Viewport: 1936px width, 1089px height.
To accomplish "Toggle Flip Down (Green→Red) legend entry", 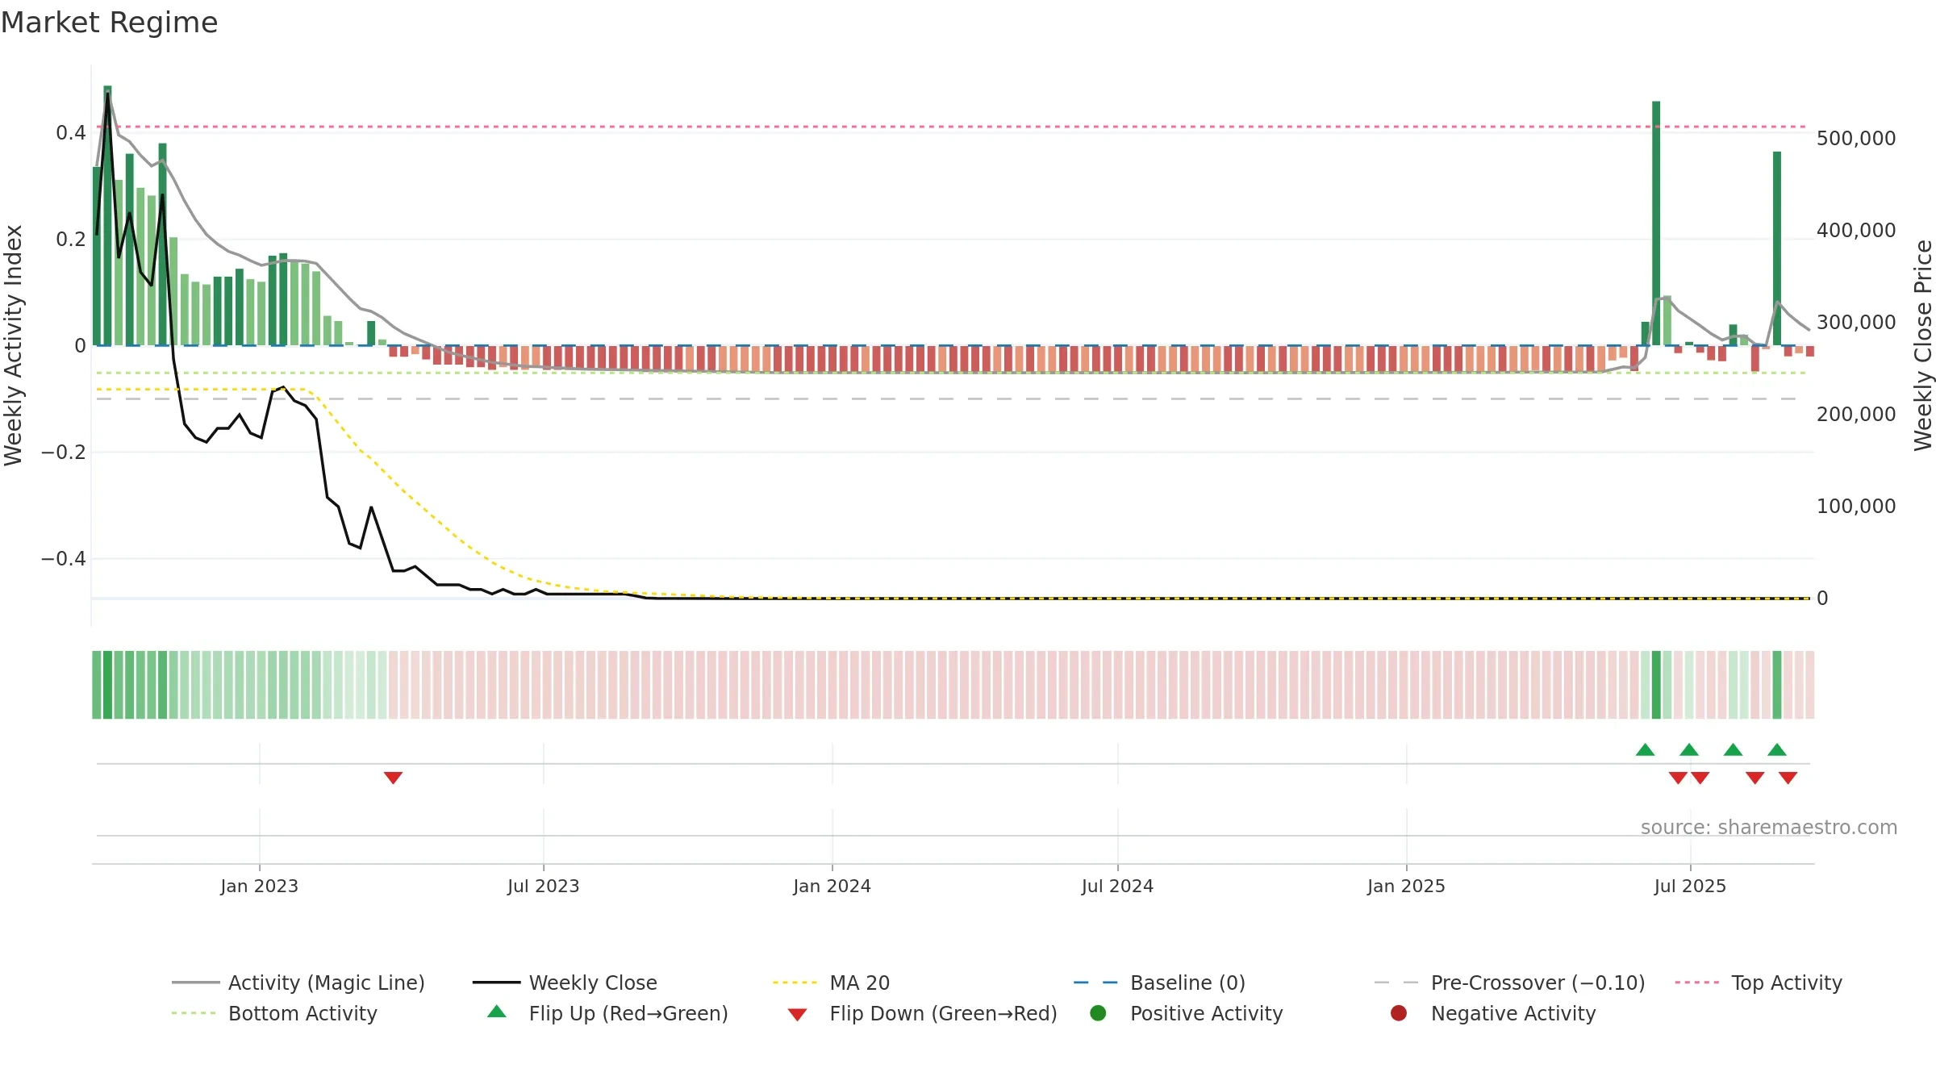I will point(922,1013).
